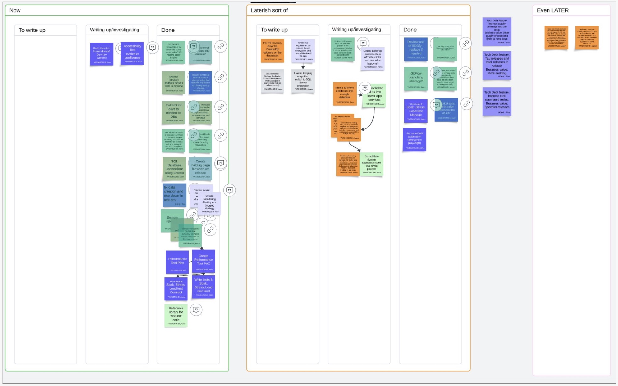This screenshot has width=618, height=386.
Task: Click link icon at right edge of 'Review use of BDDfy' row
Action: tap(465, 43)
